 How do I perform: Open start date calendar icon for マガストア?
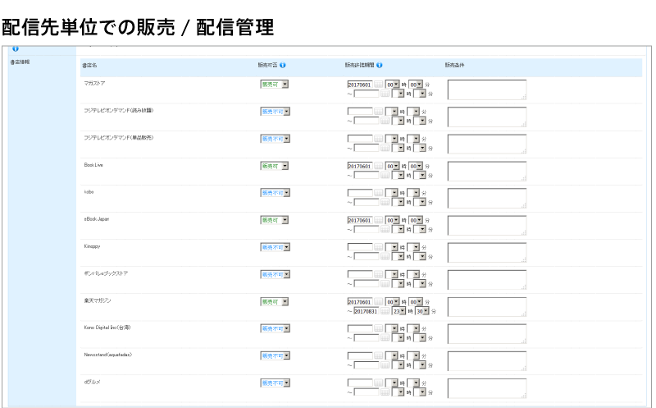click(378, 84)
